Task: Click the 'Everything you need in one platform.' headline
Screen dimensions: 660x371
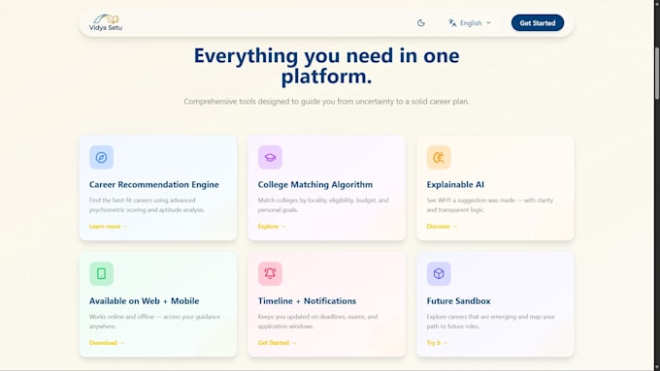Action: [327, 66]
